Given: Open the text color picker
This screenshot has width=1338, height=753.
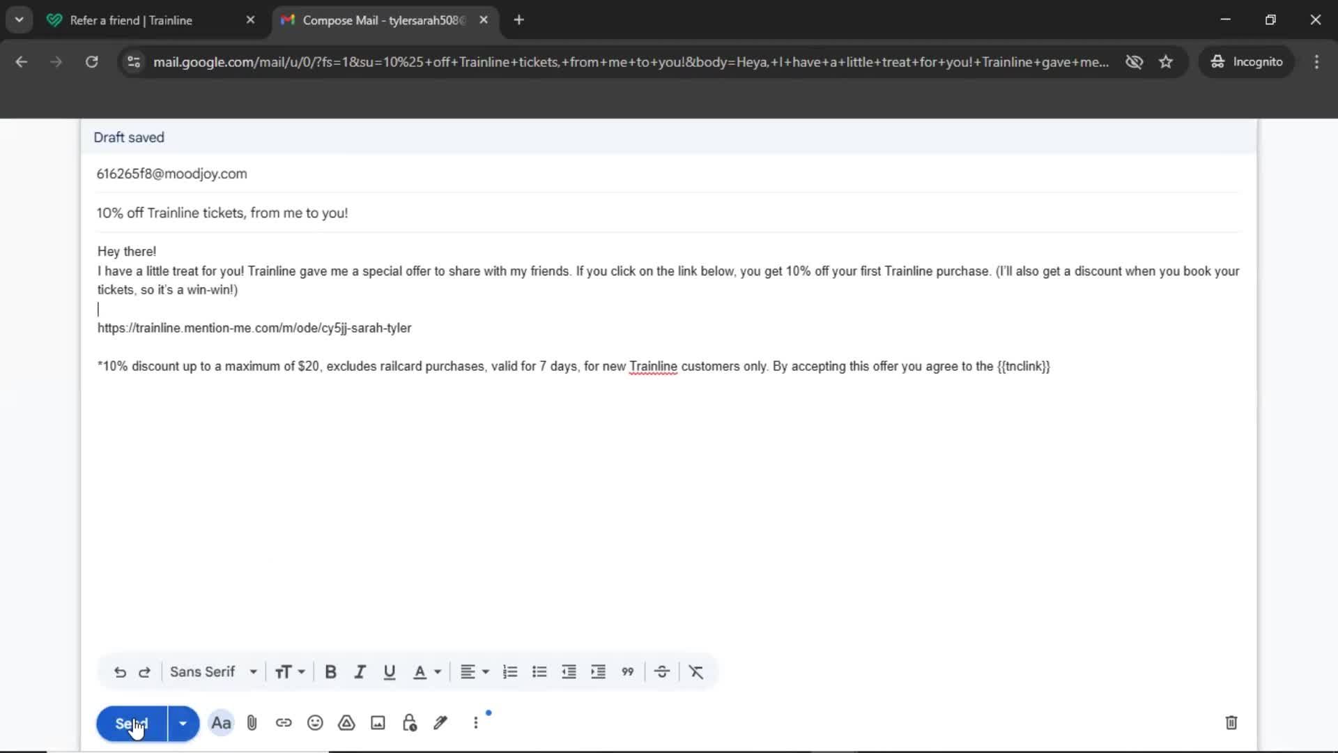Looking at the screenshot, I should 426,671.
